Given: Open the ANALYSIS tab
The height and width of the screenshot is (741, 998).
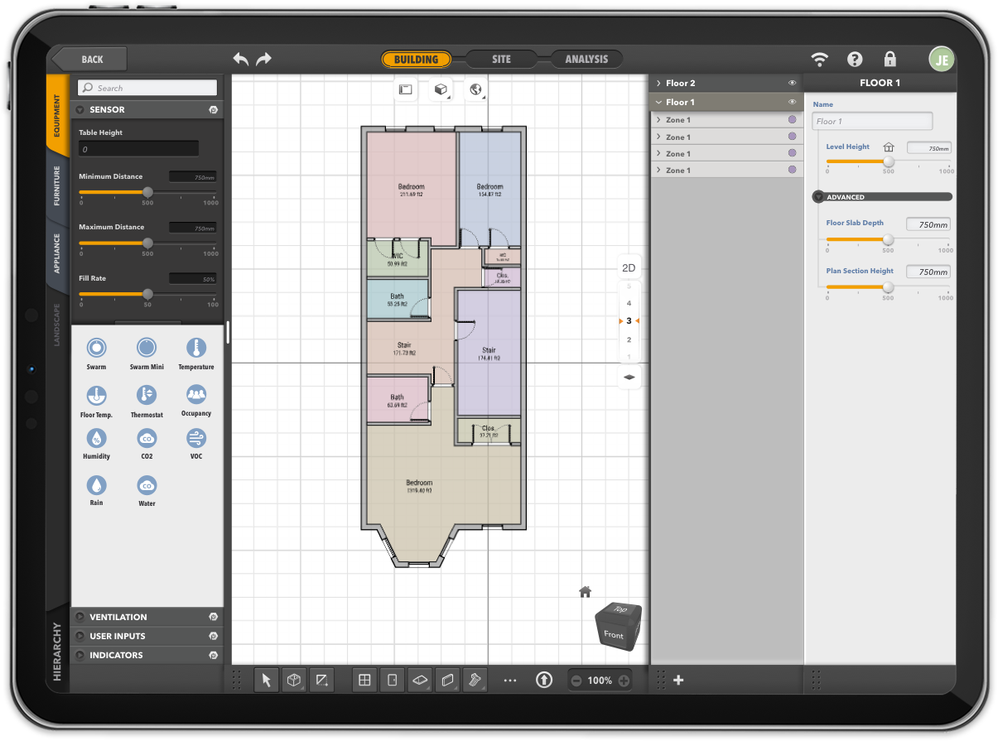Looking at the screenshot, I should [x=586, y=59].
